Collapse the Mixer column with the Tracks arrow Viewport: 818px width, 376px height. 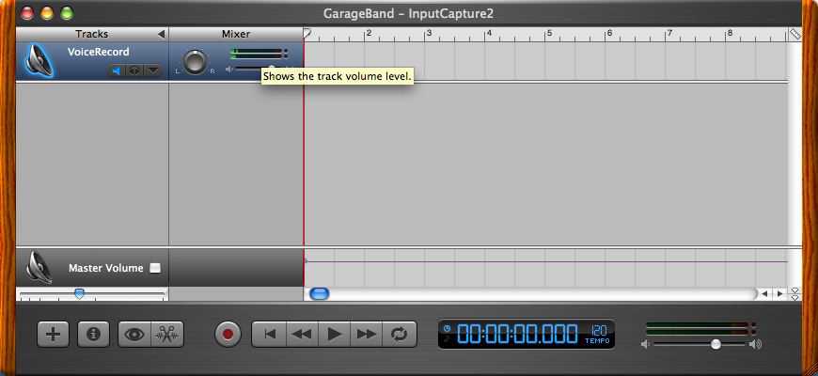coord(161,34)
